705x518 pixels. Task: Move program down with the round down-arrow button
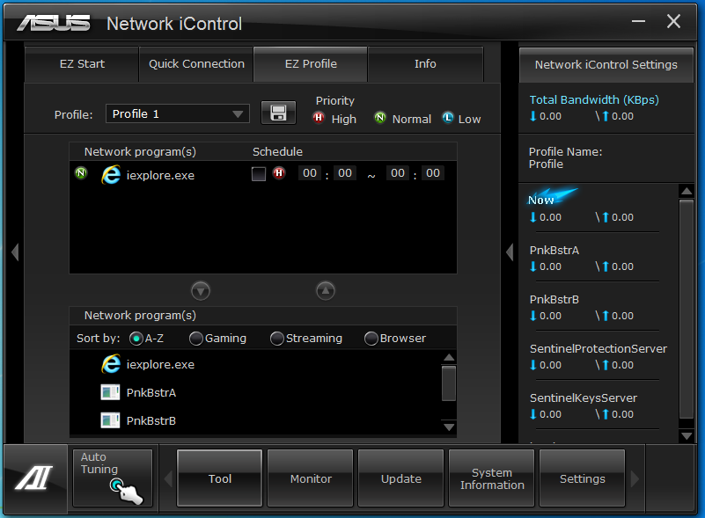[x=201, y=291]
